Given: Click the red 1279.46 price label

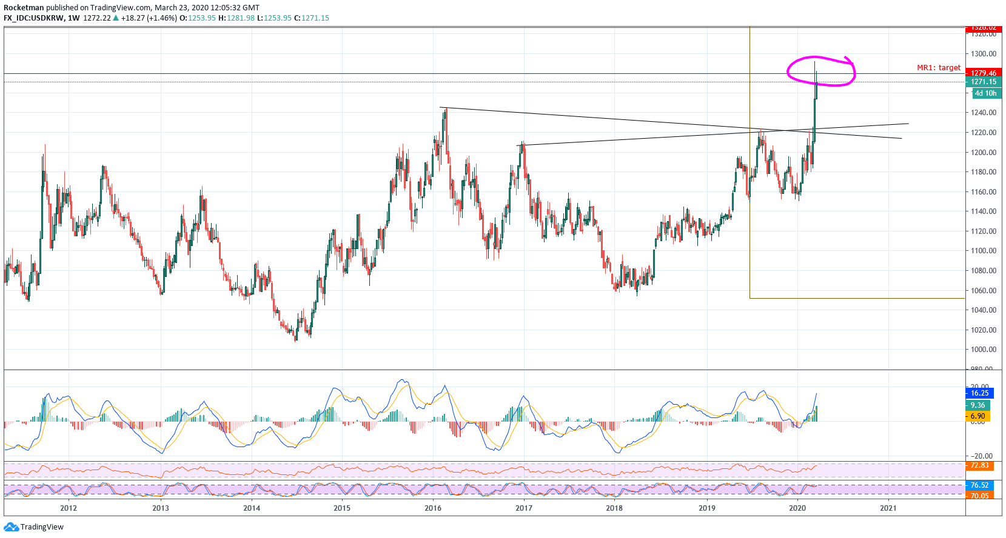Looking at the screenshot, I should point(983,73).
